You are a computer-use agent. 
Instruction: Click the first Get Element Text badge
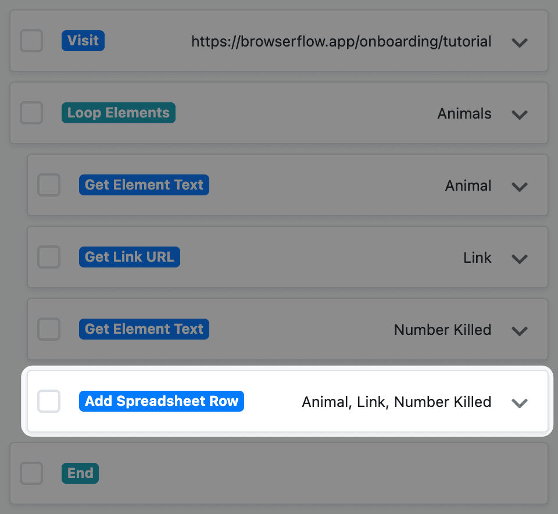pyautogui.click(x=144, y=184)
